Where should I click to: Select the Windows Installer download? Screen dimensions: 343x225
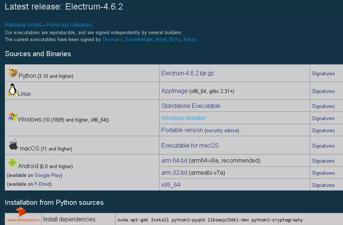(183, 118)
